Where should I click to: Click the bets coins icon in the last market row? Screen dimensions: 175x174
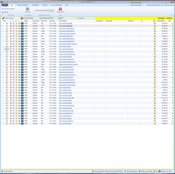point(154,123)
